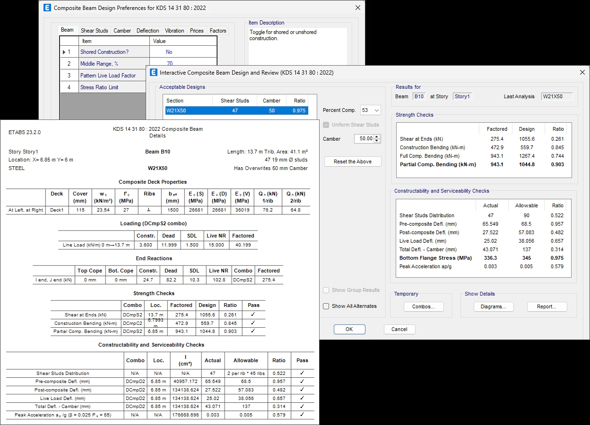Viewport: 590px width, 425px height.
Task: Select the Deflection tab
Action: (147, 31)
